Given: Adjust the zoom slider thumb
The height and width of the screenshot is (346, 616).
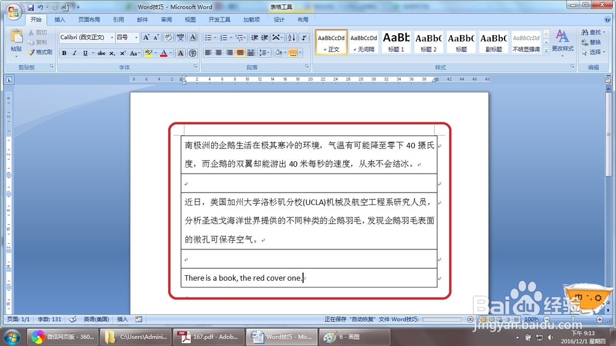Looking at the screenshot, I should (573, 320).
